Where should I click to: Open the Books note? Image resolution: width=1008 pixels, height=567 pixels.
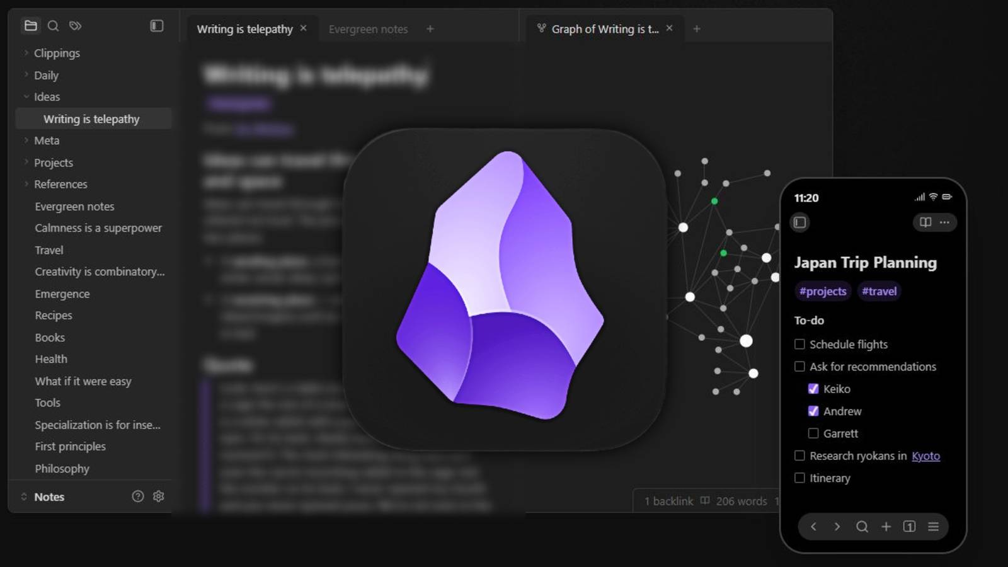point(50,338)
